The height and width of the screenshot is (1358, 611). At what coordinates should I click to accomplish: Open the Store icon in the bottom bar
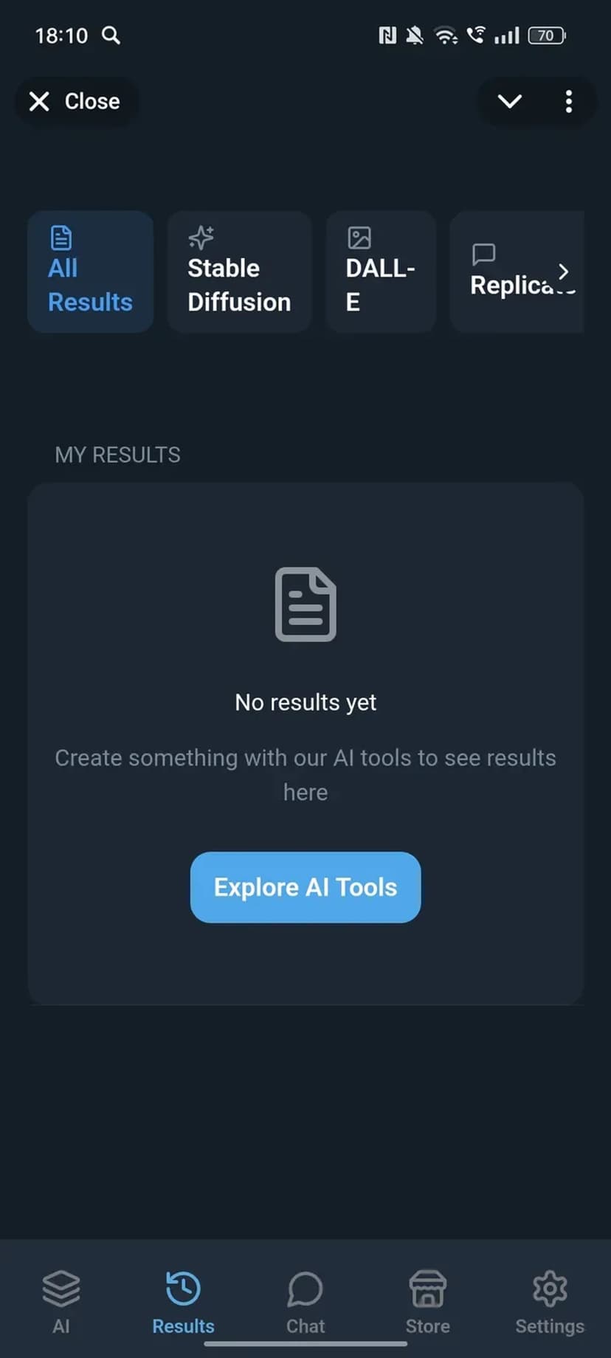[x=428, y=1289]
